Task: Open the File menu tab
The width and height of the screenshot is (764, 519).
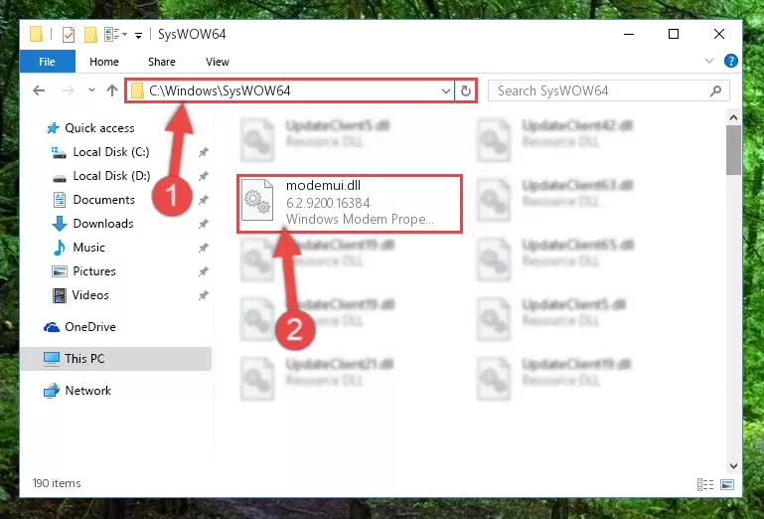Action: [x=48, y=62]
